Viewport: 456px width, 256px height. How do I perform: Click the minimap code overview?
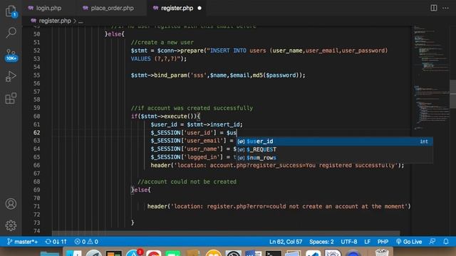[x=431, y=78]
